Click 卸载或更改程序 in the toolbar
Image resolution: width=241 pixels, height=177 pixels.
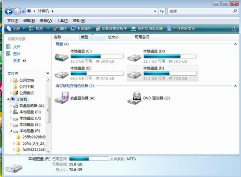click(112, 28)
